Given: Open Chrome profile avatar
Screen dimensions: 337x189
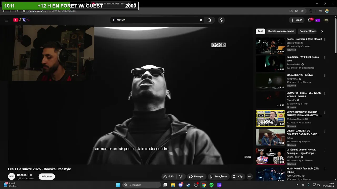Looking at the screenshot, I should (327, 11).
